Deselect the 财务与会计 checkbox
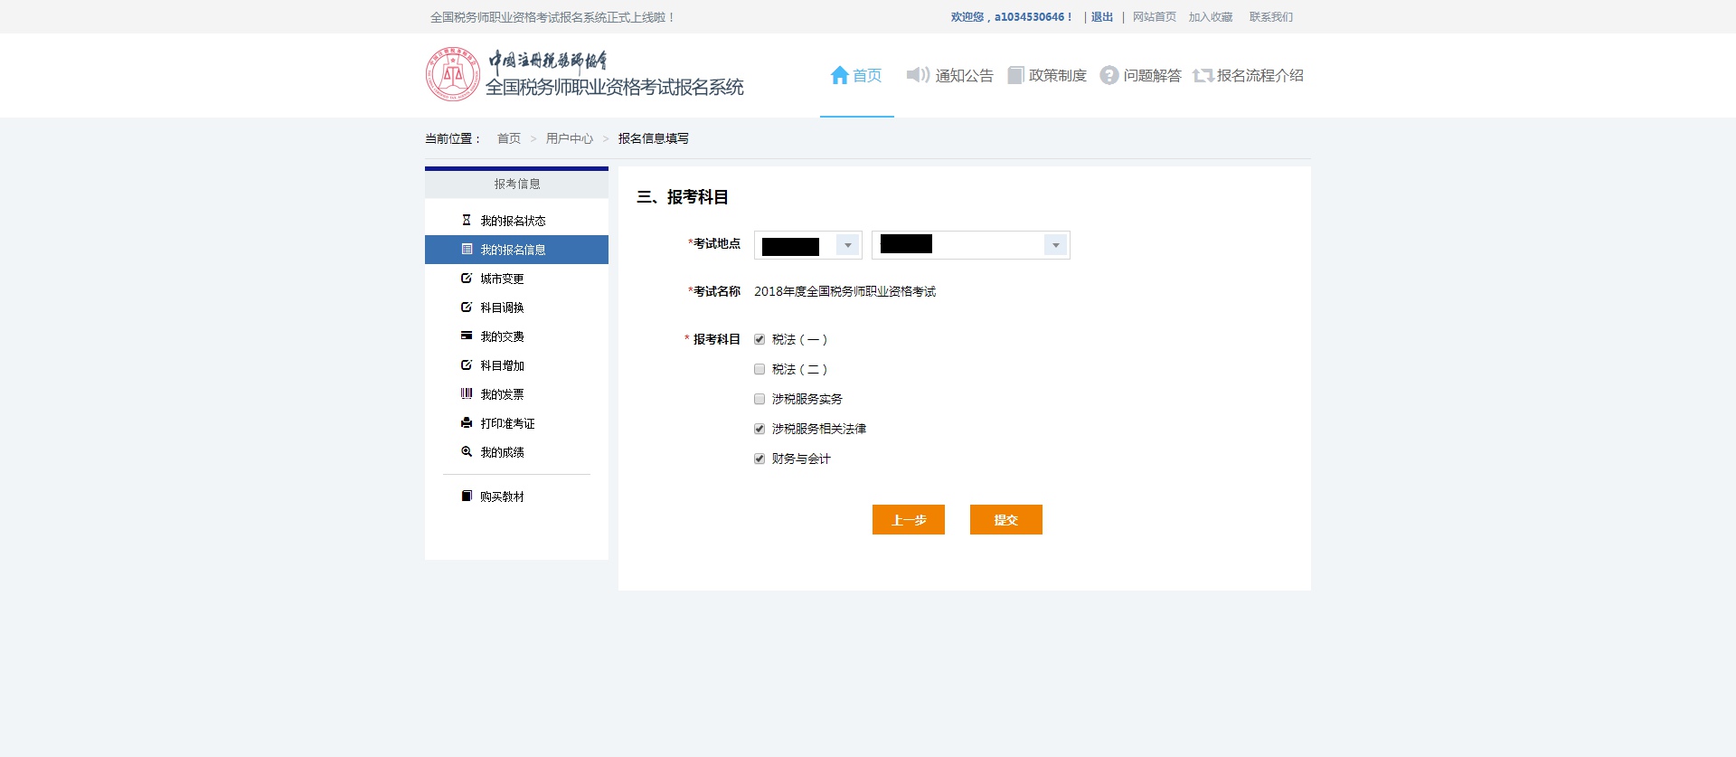 [759, 459]
